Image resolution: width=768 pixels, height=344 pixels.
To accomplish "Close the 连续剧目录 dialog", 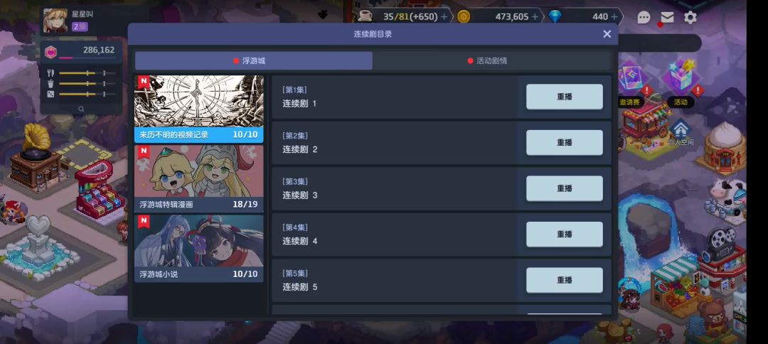I will tap(607, 34).
